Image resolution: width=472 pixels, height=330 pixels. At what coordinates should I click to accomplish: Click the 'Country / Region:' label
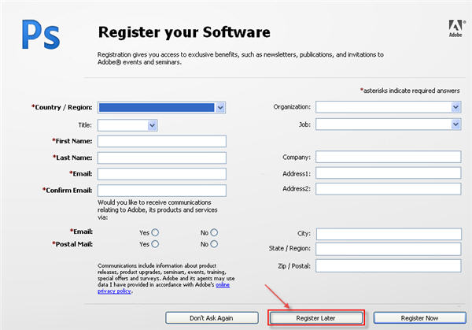[x=62, y=107]
